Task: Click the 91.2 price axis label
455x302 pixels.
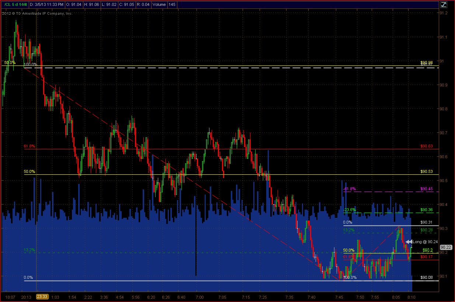Action: pos(444,13)
